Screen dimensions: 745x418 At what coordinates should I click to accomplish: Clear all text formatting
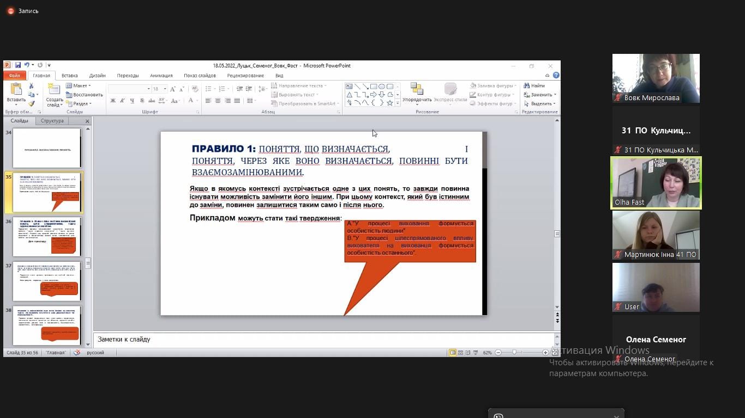195,89
